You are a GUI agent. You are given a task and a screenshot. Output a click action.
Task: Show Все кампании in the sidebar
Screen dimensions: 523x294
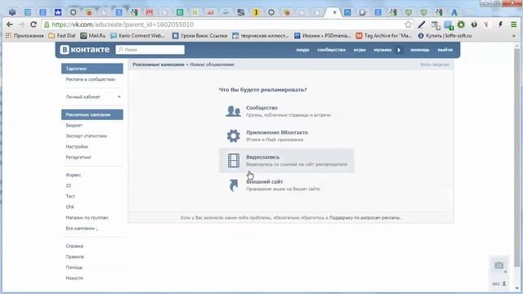(82, 229)
